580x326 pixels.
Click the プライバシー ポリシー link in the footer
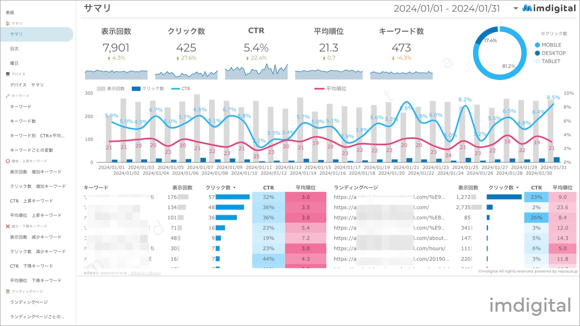pos(145,273)
